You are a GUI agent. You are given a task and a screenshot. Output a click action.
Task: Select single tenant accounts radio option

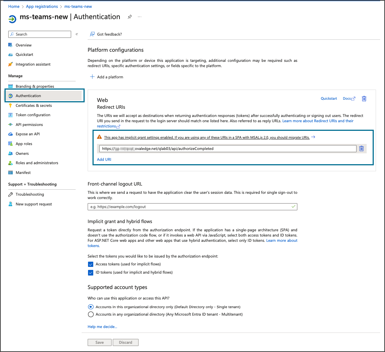(x=91, y=307)
